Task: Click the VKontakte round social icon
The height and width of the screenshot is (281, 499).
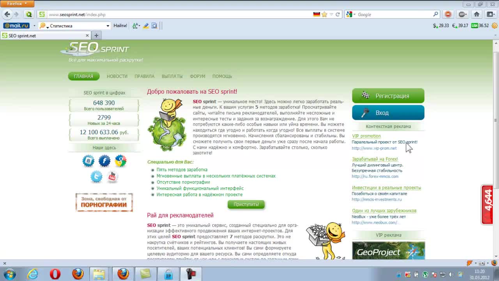Action: click(x=88, y=160)
